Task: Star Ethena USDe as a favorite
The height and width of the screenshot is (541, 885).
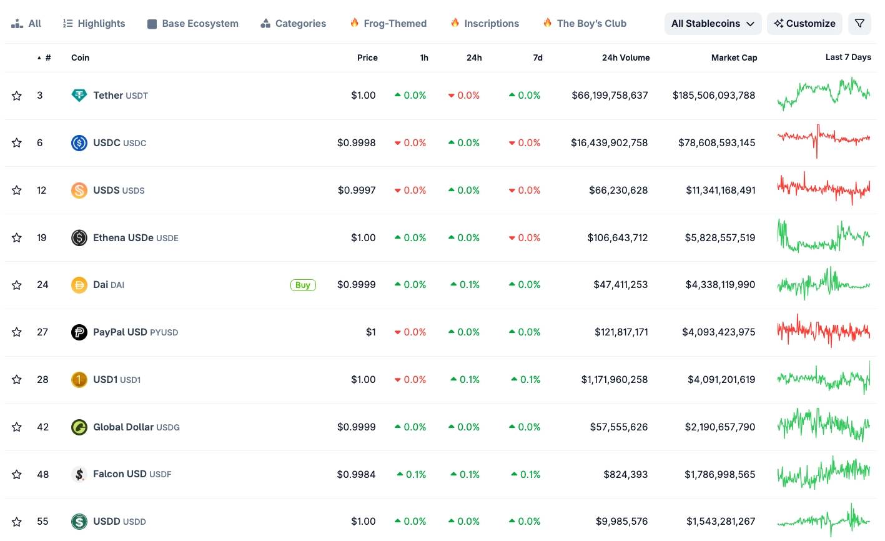Action: pos(16,237)
